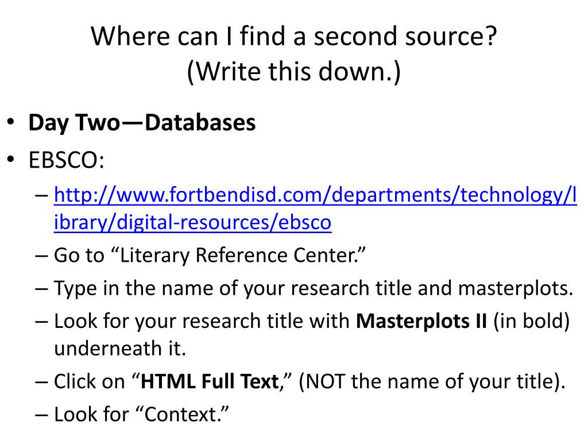Click the link's second line ending in ebsco

[192, 222]
